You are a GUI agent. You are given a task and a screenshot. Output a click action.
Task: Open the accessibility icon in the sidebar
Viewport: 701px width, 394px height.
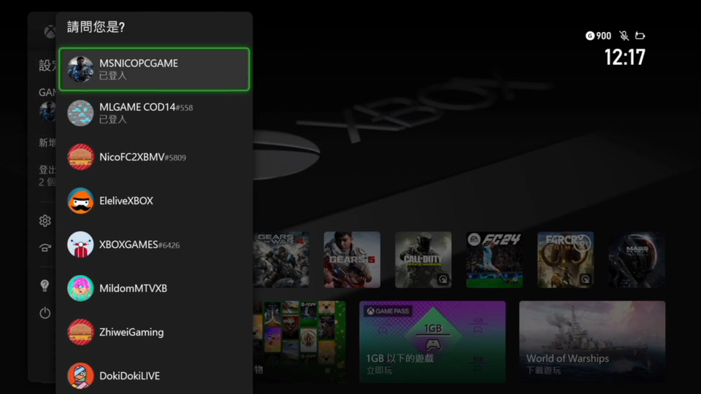click(x=45, y=247)
